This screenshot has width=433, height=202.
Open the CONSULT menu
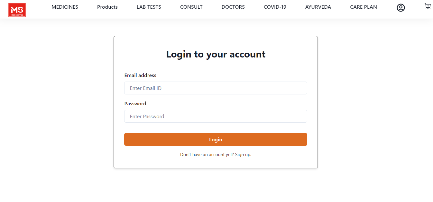point(191,7)
